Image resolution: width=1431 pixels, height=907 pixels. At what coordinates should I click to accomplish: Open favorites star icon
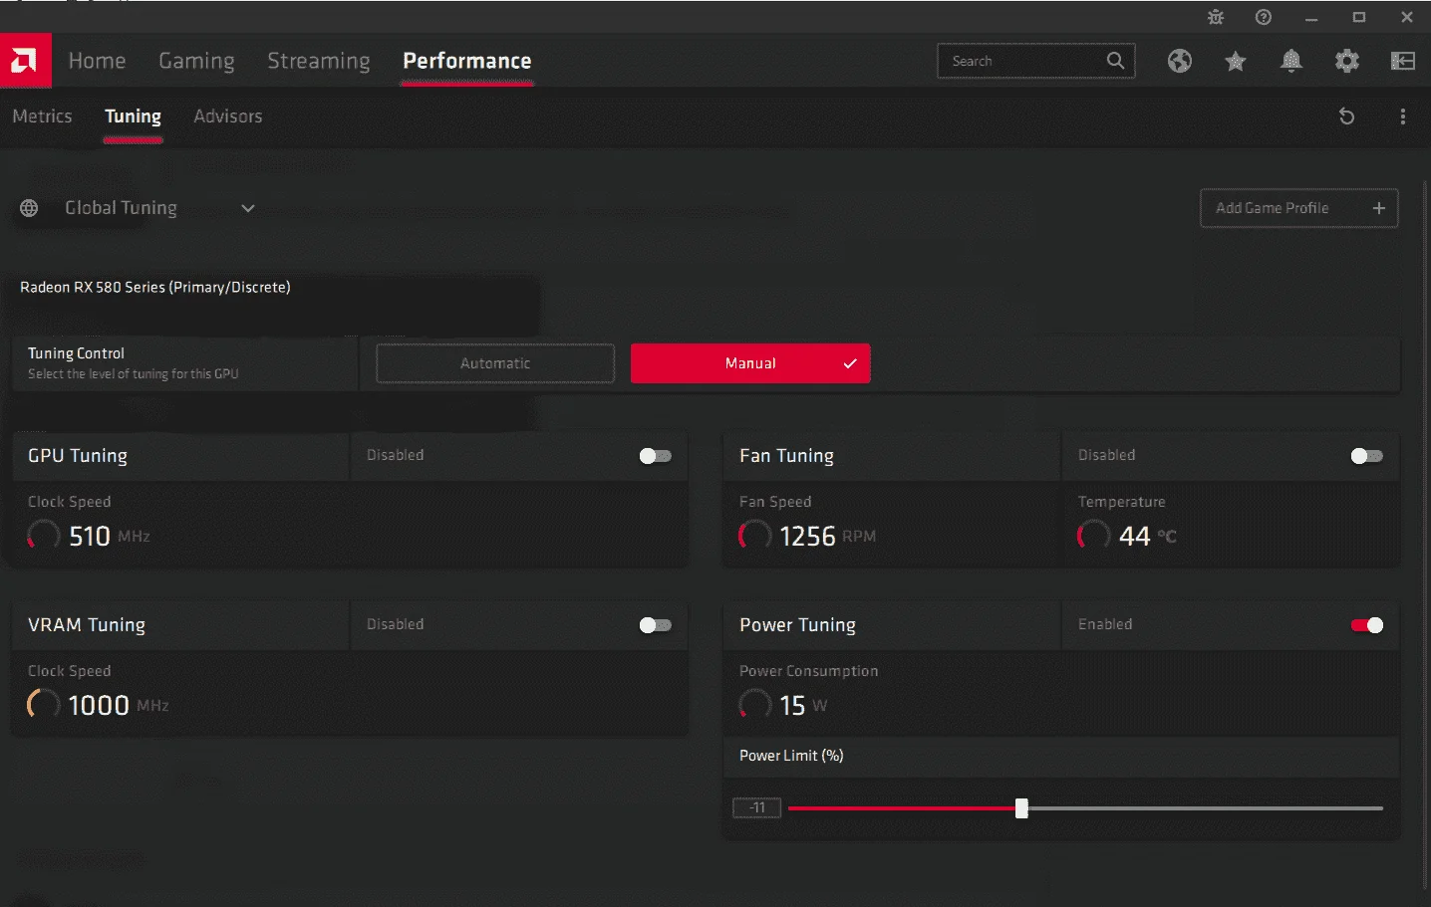(1236, 62)
